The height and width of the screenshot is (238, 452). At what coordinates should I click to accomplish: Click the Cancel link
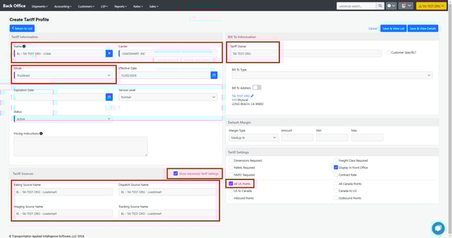pos(373,28)
